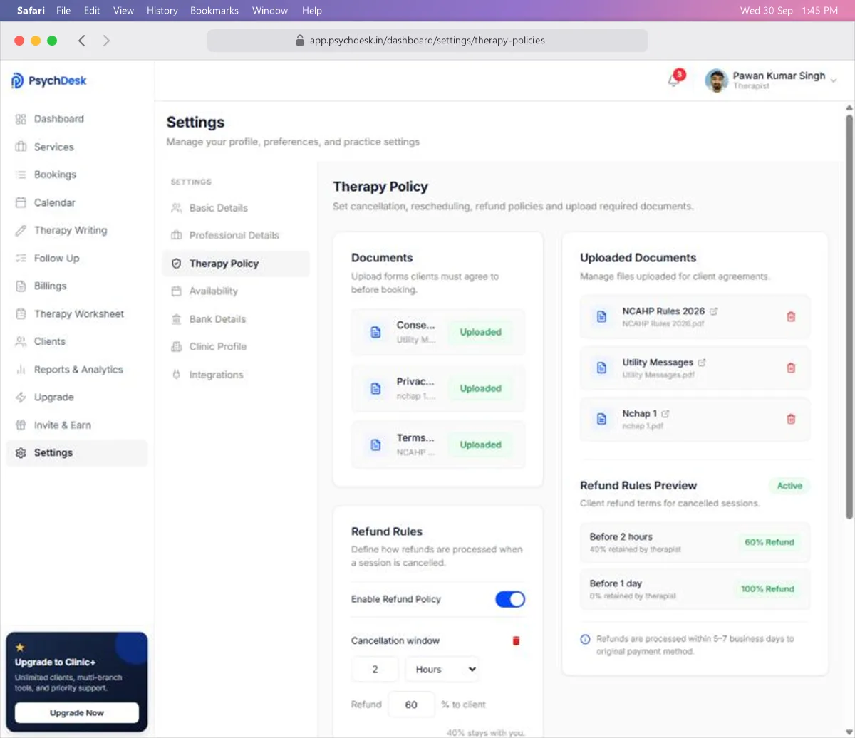This screenshot has height=738, width=855.
Task: Toggle the Enable Refund Policy switch
Action: [x=510, y=599]
